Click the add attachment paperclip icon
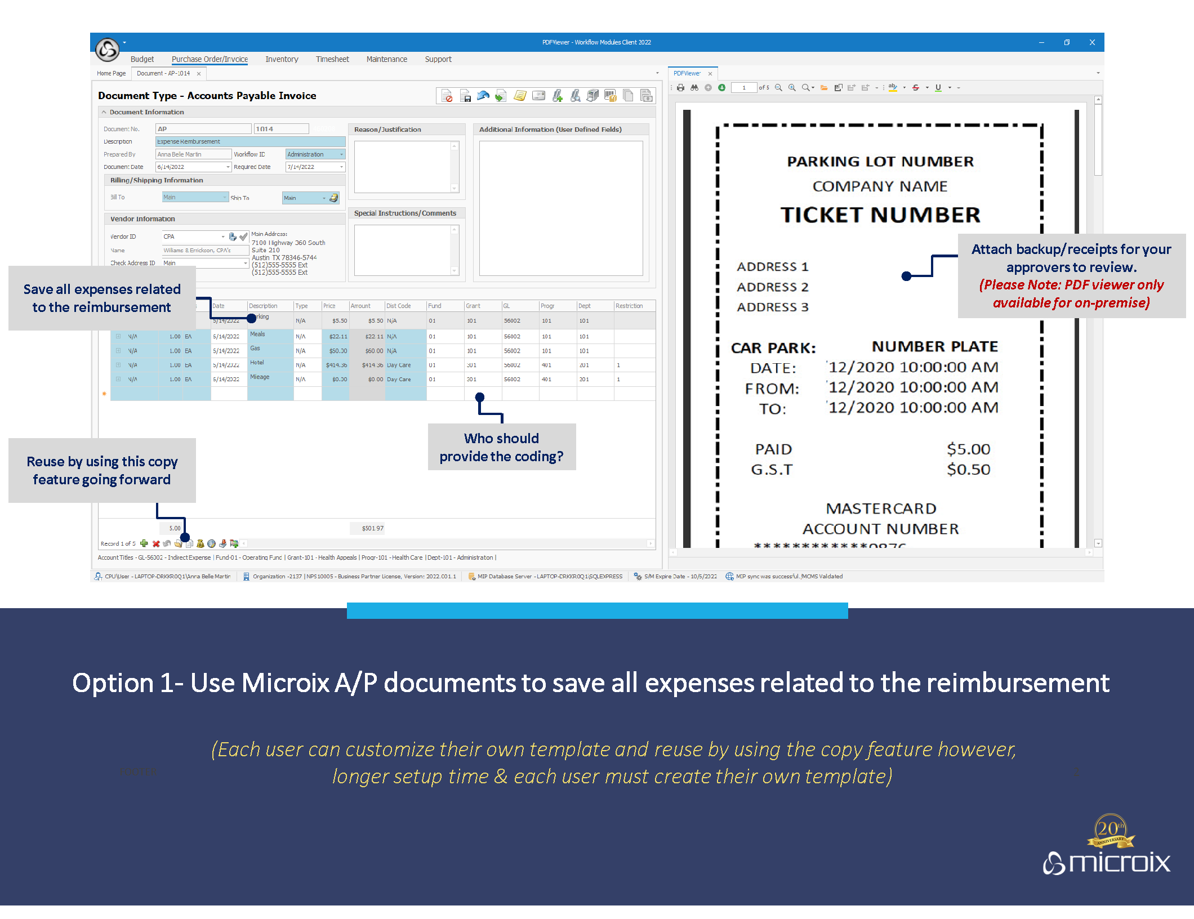This screenshot has width=1194, height=919. coord(557,96)
